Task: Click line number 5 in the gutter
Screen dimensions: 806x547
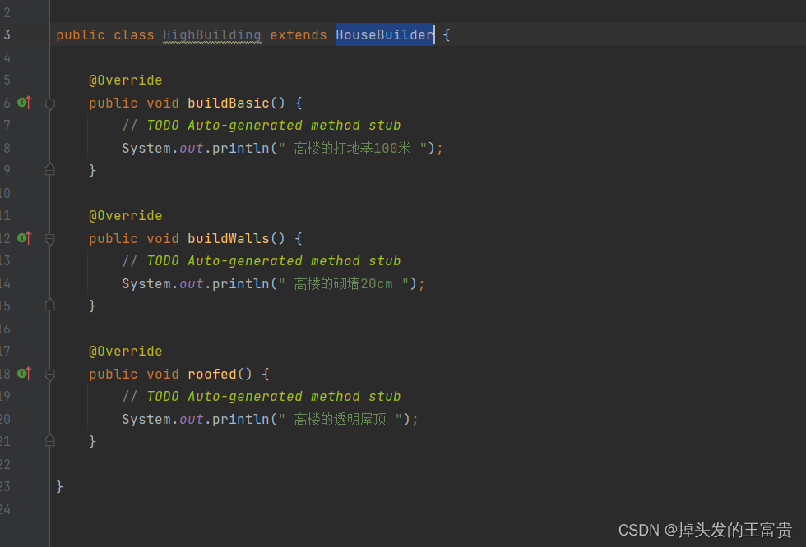Action: tap(7, 80)
